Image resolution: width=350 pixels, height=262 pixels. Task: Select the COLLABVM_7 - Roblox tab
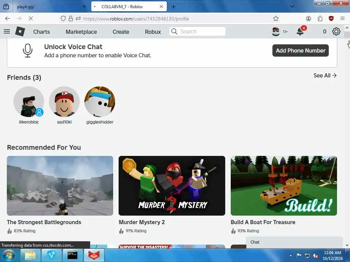pos(129,7)
